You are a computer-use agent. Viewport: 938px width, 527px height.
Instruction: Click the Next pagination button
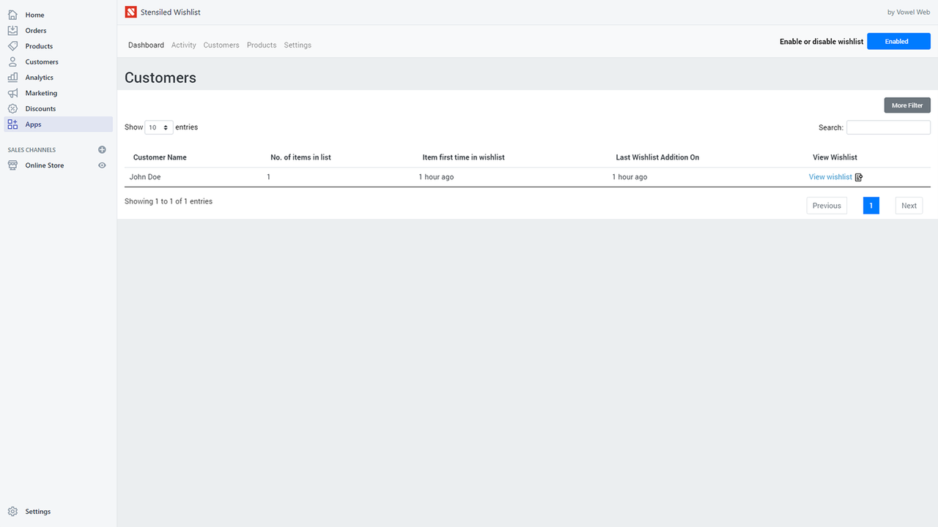coord(909,206)
